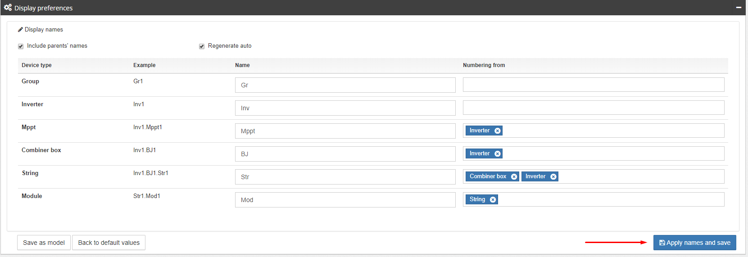The height and width of the screenshot is (257, 748).
Task: Remove the Inverter tag in the Combiner box row
Action: click(498, 154)
